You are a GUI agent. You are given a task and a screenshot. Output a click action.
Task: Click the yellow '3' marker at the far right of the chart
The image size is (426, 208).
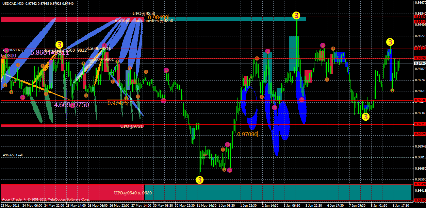pyautogui.click(x=390, y=42)
